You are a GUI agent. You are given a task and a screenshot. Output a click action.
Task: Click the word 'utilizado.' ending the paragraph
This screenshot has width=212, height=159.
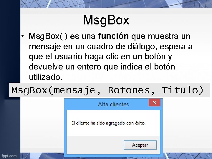(46, 77)
